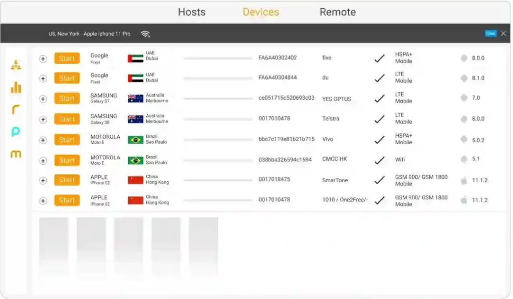The width and height of the screenshot is (513, 299).
Task: Click the China flag in SmarTone row
Action: click(x=135, y=180)
